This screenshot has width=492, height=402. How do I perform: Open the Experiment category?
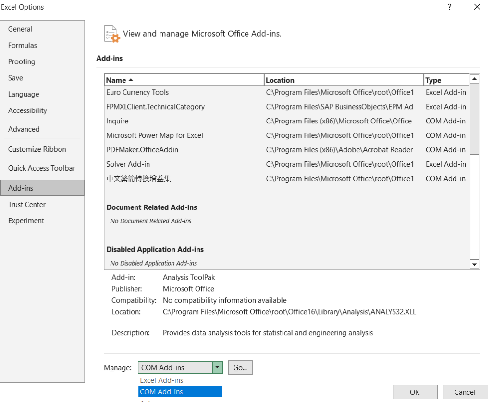42,221
